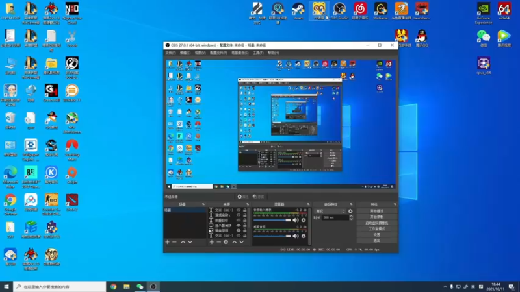Pop out the Scenes (场景) dock panel

pos(203,204)
